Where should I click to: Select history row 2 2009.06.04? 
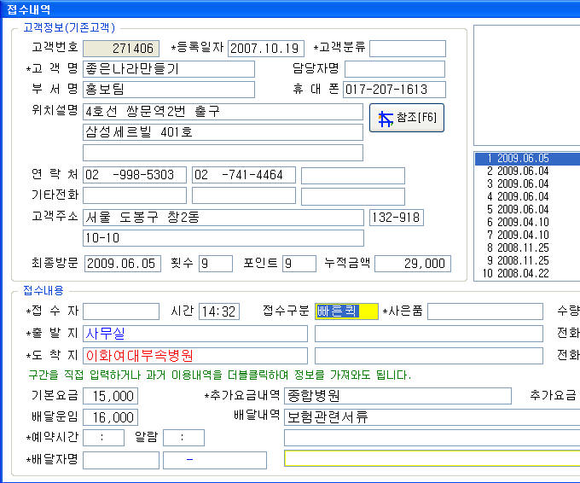[527, 171]
